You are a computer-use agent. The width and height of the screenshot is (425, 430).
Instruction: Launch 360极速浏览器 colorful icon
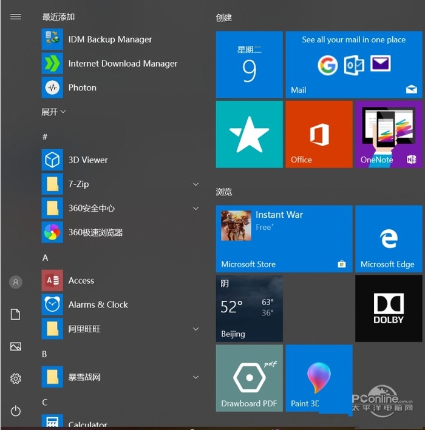[52, 232]
